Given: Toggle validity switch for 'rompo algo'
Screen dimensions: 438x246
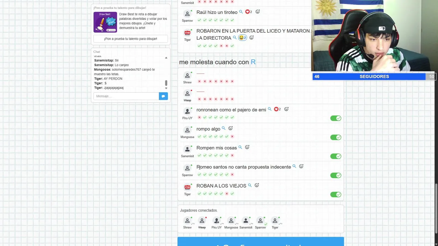Looking at the screenshot, I should 336,137.
